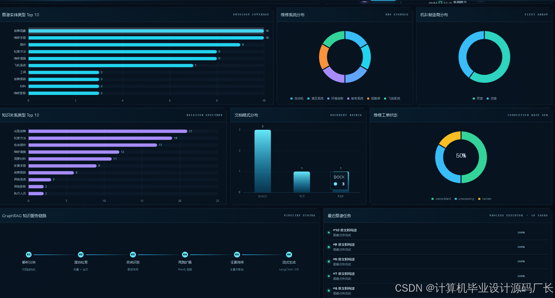Click step 06 circle for 流式生成
The height and width of the screenshot is (298, 555).
(x=289, y=254)
